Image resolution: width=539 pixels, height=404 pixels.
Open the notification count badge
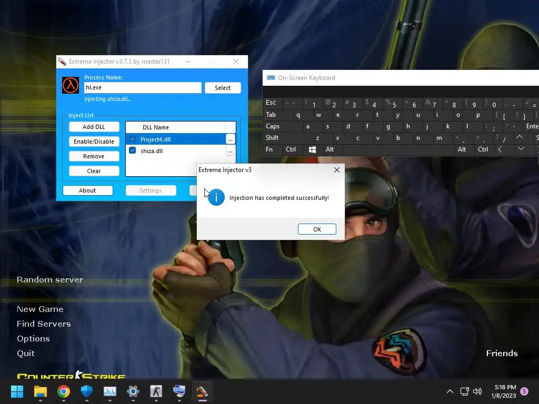524,391
